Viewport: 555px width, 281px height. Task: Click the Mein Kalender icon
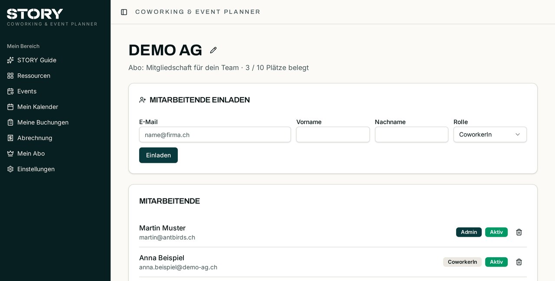point(10,107)
